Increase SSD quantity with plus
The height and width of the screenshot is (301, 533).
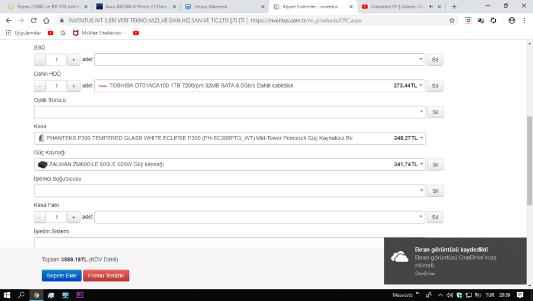[73, 59]
